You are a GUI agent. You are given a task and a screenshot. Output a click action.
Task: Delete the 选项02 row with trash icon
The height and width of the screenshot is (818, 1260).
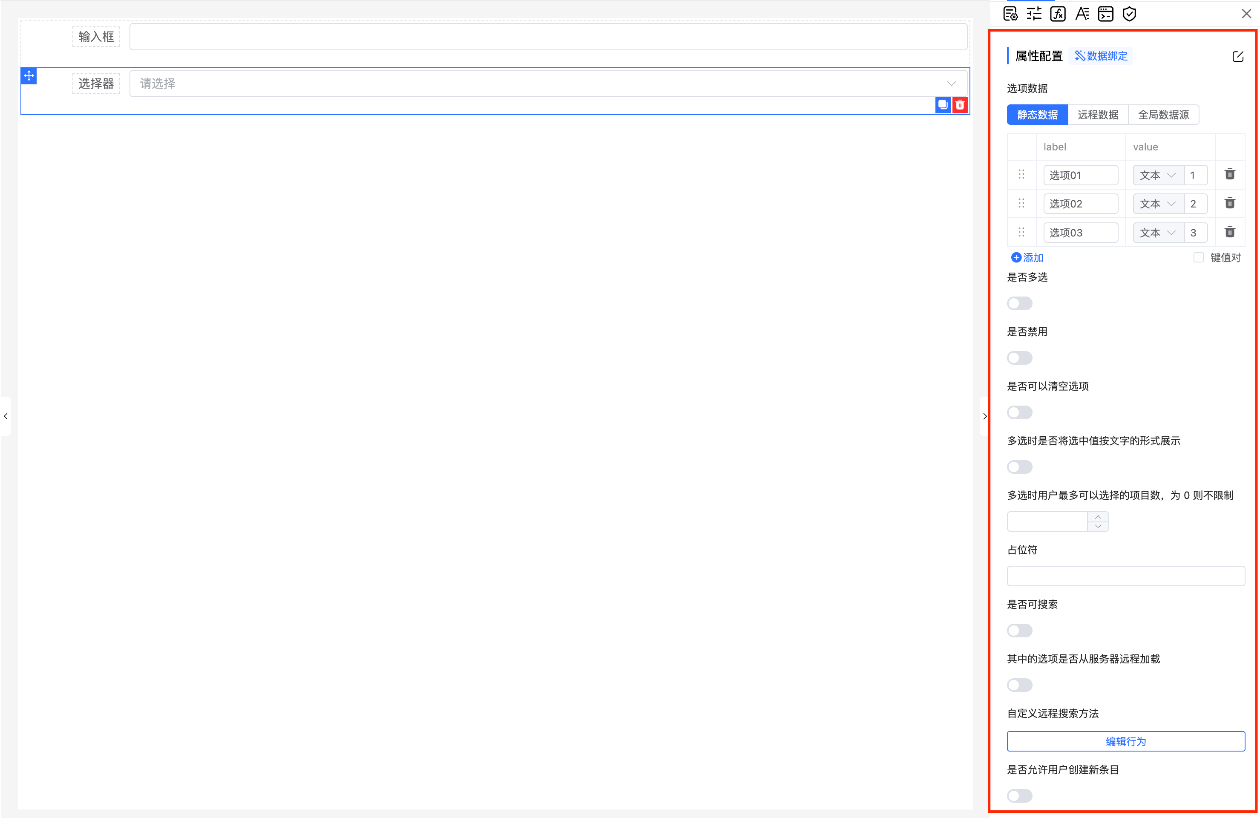tap(1230, 203)
